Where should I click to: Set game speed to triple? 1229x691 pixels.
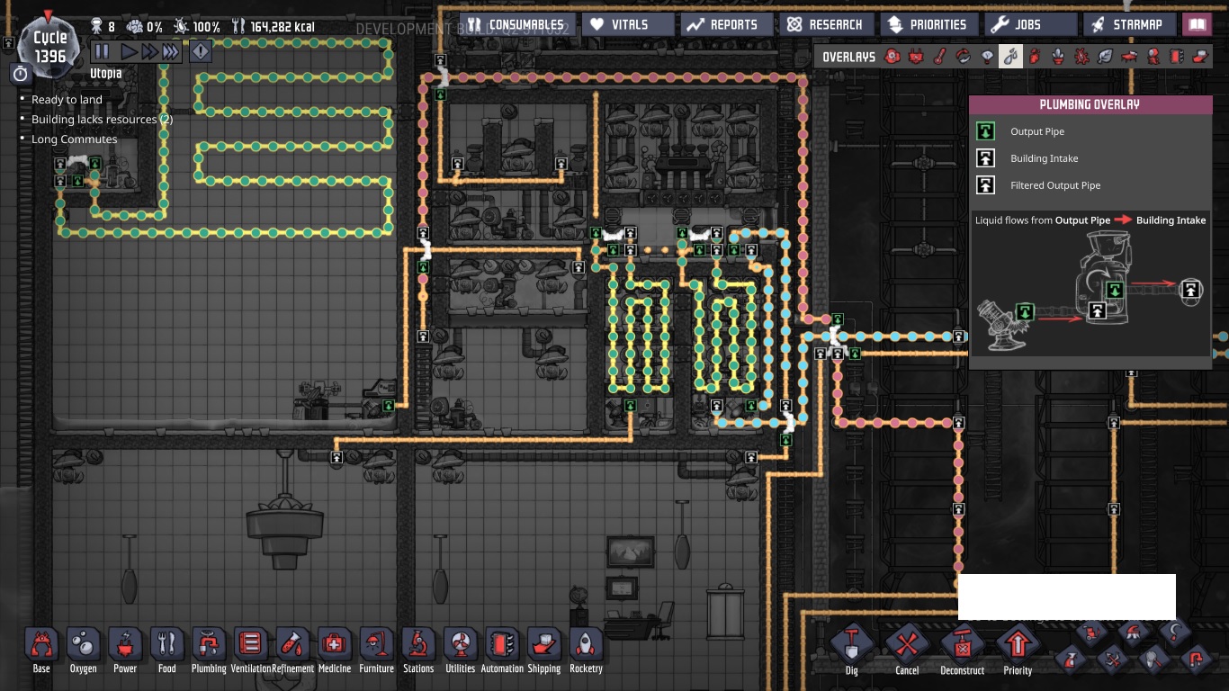170,51
